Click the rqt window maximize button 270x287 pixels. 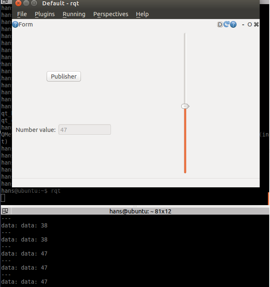pos(34,3)
